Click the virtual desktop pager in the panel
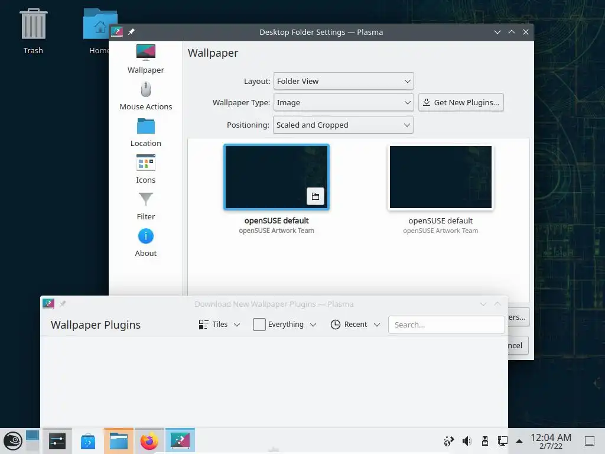This screenshot has width=605, height=454. pos(32,441)
